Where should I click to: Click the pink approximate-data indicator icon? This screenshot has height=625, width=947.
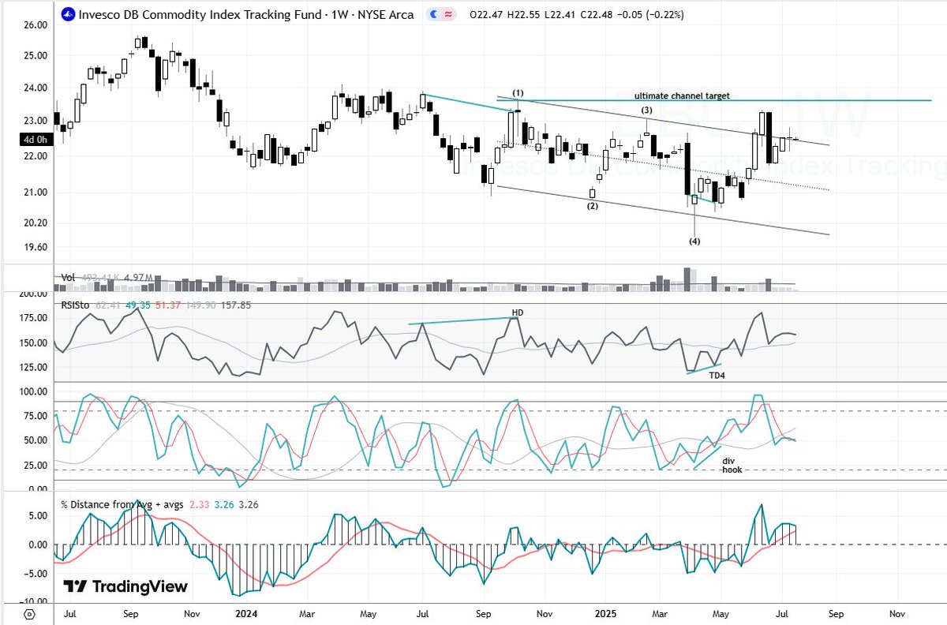click(450, 14)
